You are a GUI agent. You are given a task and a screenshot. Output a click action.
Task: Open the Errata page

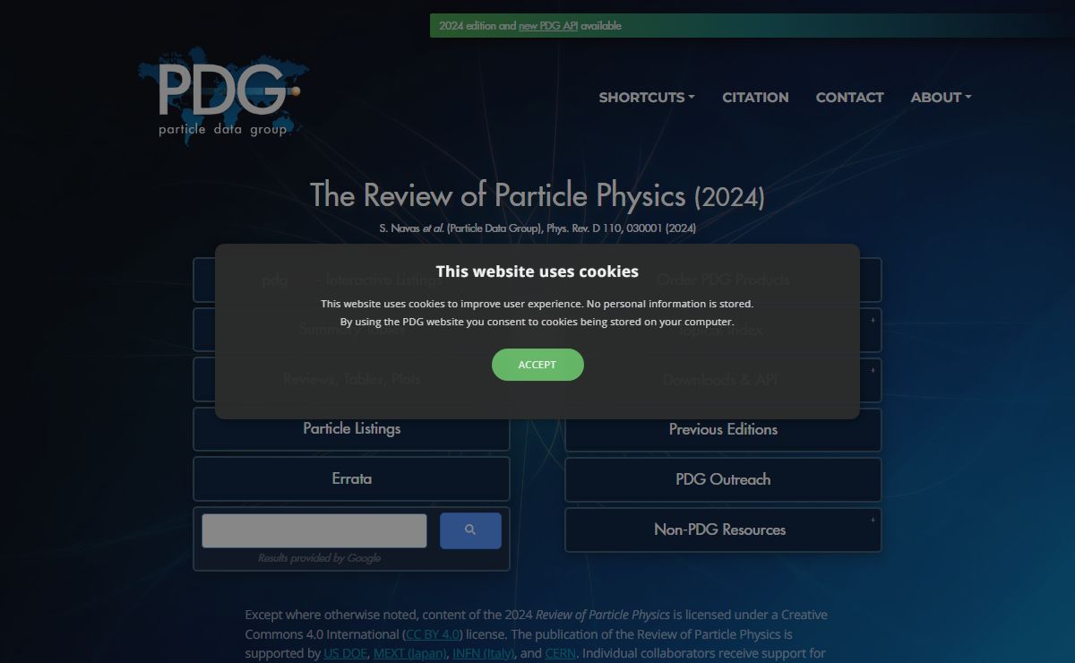click(351, 478)
